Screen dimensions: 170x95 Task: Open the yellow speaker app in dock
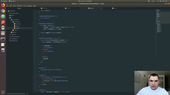[x=3, y=28]
